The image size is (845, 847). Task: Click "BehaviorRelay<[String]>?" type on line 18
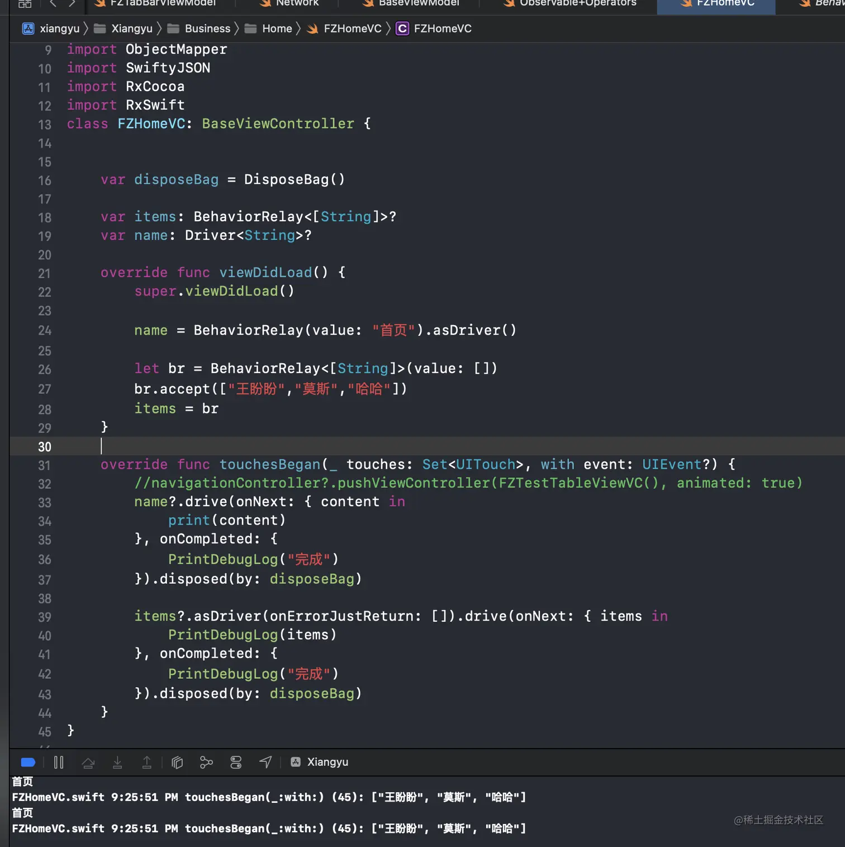(x=295, y=217)
